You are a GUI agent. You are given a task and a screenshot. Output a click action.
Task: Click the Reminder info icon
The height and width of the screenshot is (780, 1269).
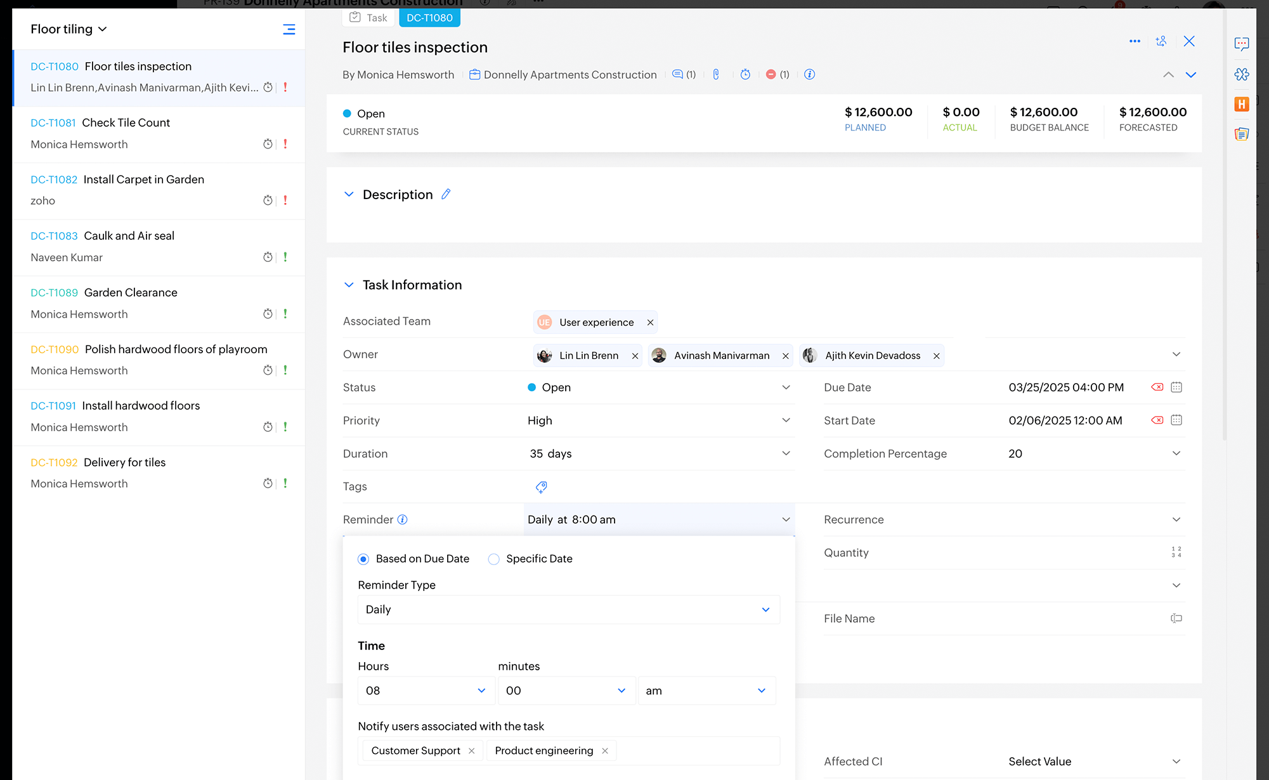pos(402,519)
